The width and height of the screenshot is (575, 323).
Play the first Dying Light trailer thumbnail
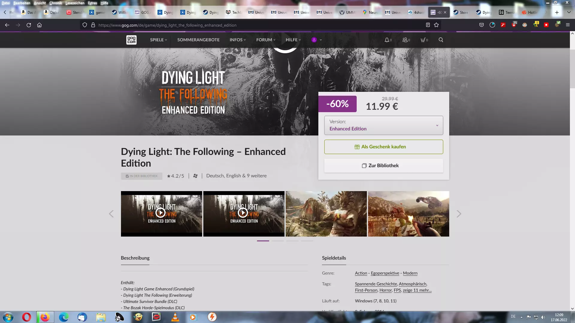click(161, 214)
